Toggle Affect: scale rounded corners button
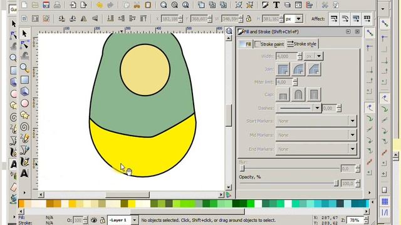Screen dimensions: 401x225 [x=345, y=19]
